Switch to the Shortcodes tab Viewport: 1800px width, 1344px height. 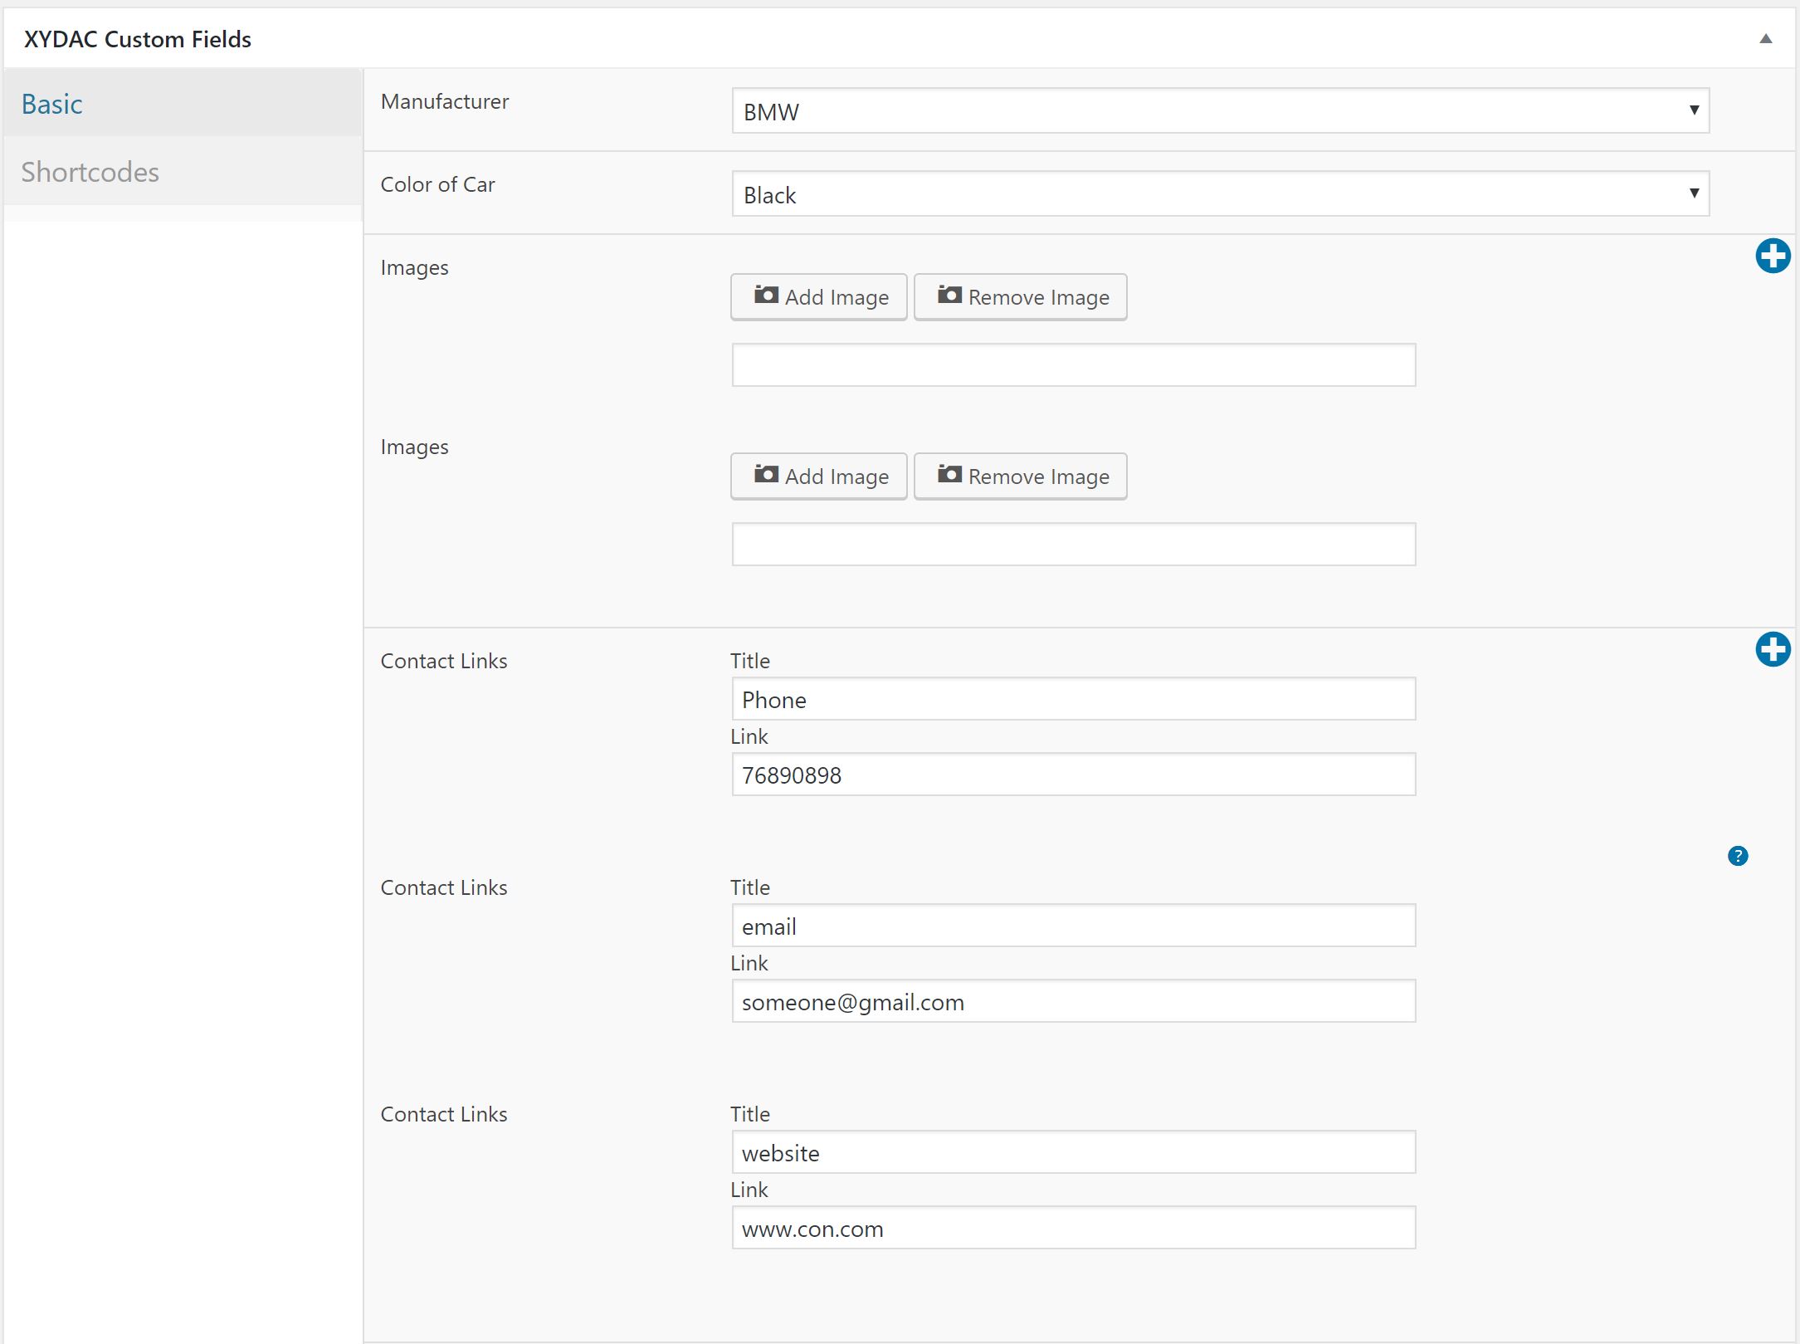183,172
